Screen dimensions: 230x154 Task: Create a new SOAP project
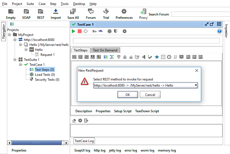[26, 14]
